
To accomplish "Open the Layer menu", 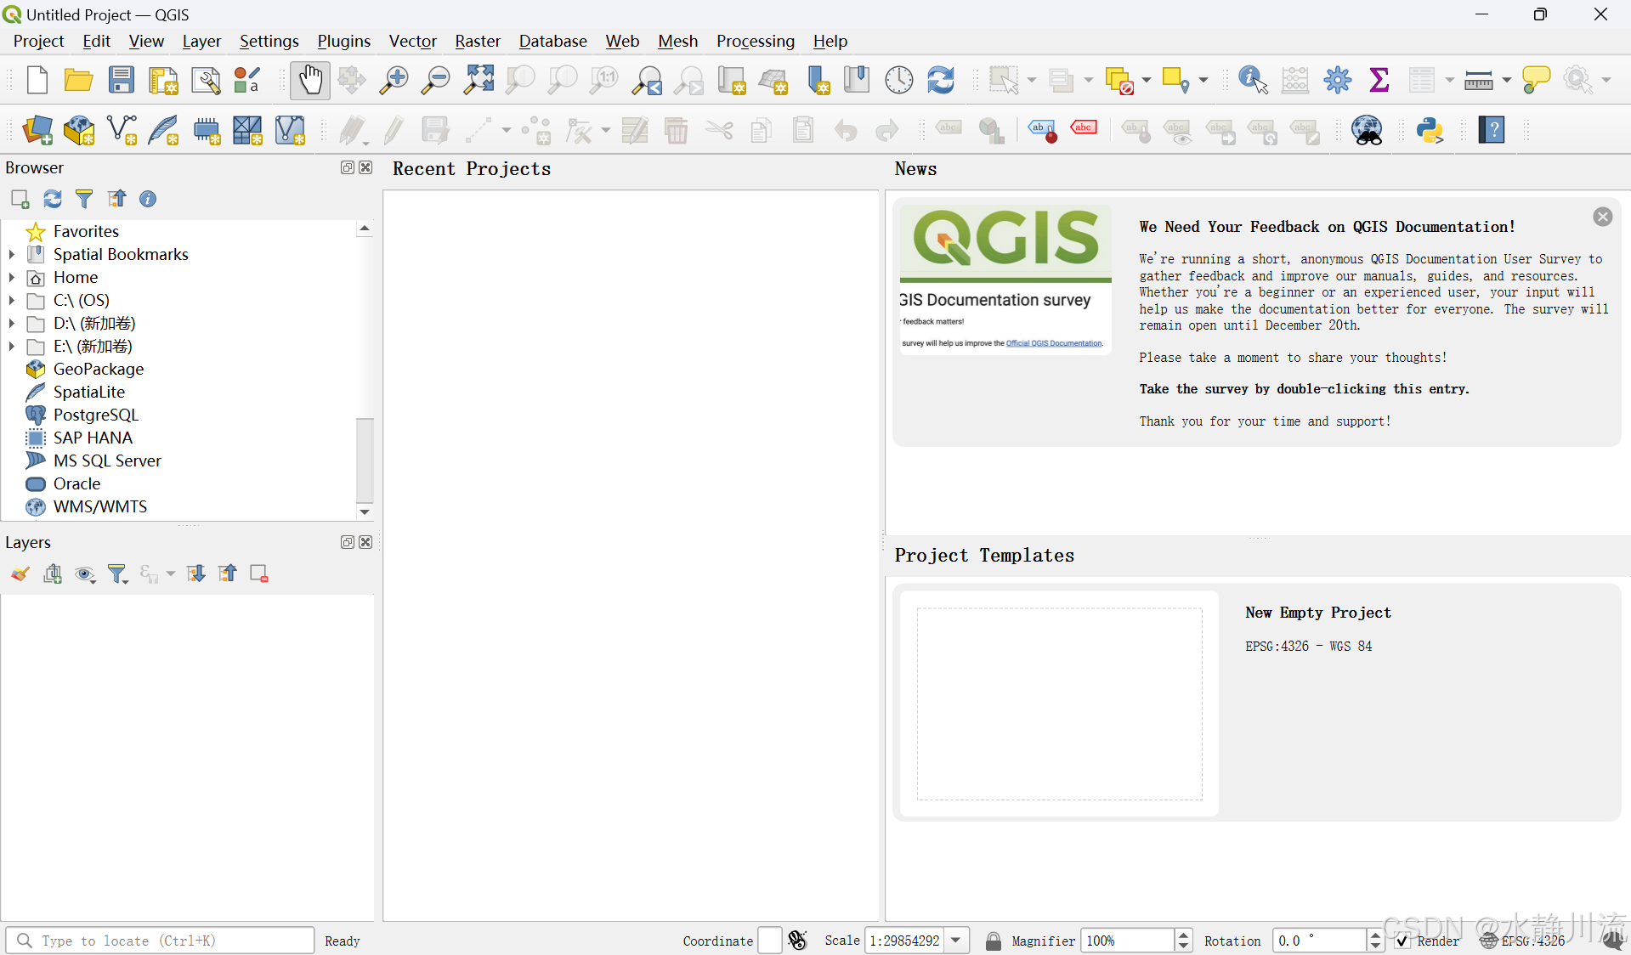I will [x=201, y=41].
